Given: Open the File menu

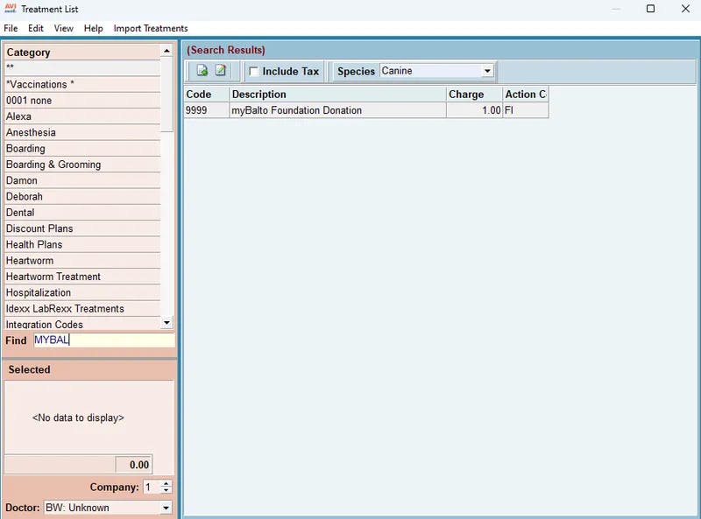Looking at the screenshot, I should click(11, 28).
